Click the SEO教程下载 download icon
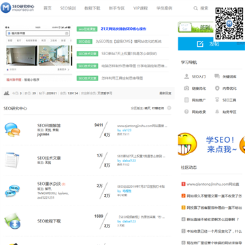The image size is (245, 245). tap(12, 221)
